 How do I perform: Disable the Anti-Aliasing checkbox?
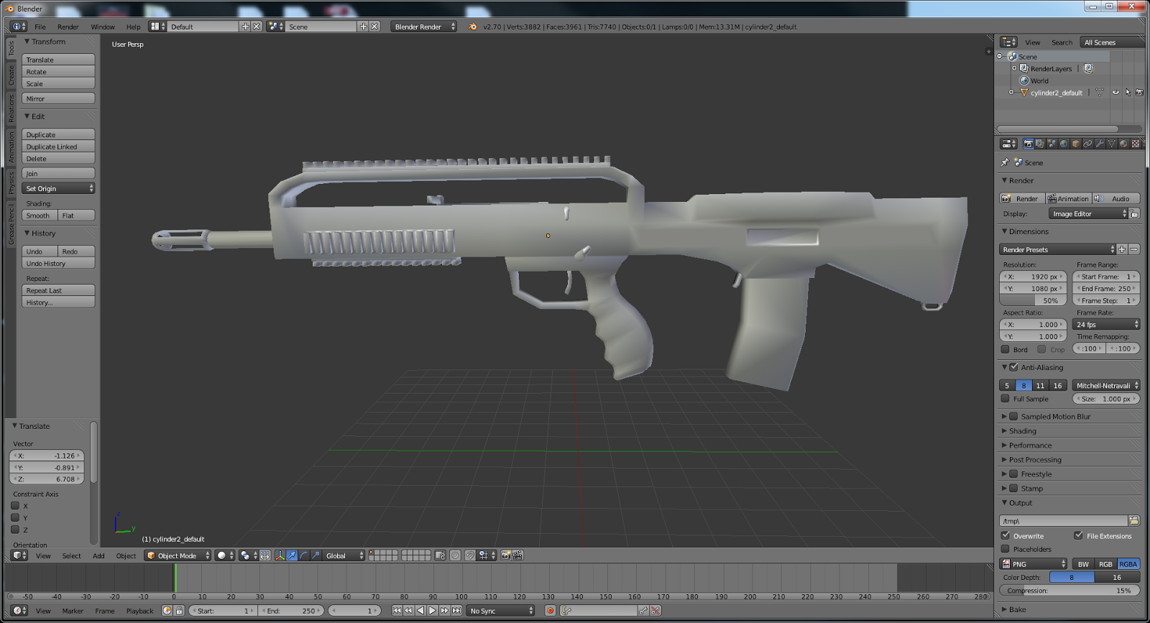(1013, 367)
